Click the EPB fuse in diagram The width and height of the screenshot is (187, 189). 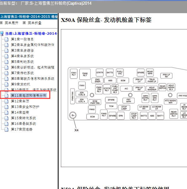click(121, 116)
